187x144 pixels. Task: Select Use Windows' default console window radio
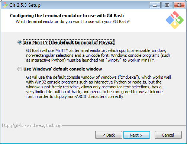pos(20,69)
